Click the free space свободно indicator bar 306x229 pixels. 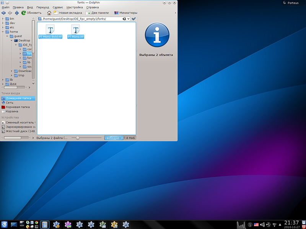tap(120, 138)
